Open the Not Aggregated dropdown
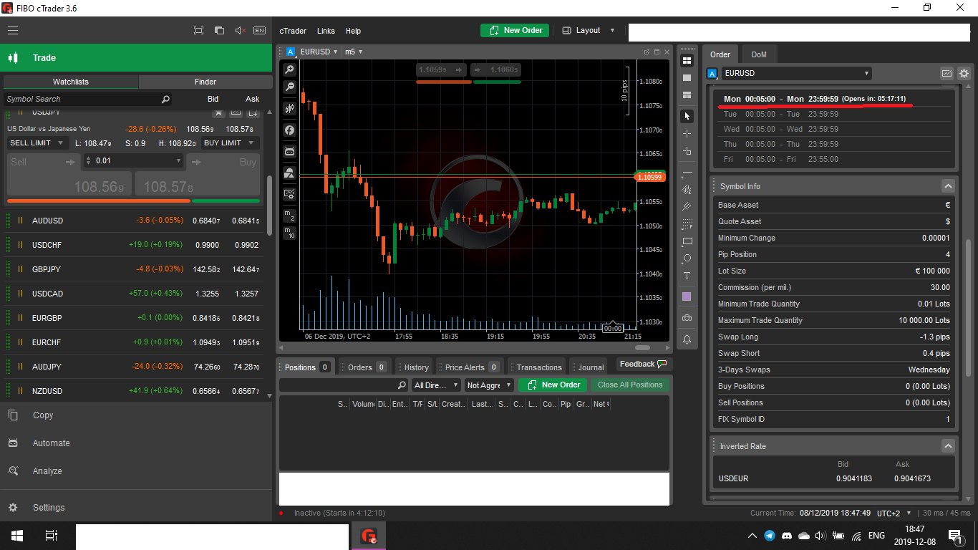978x550 pixels. (490, 385)
